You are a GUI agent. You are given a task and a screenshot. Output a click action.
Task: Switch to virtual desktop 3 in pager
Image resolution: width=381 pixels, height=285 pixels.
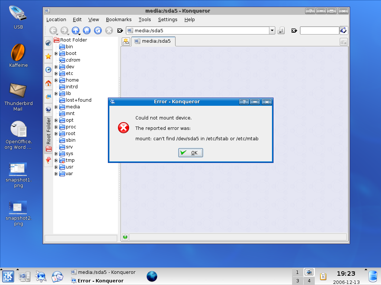(297, 281)
